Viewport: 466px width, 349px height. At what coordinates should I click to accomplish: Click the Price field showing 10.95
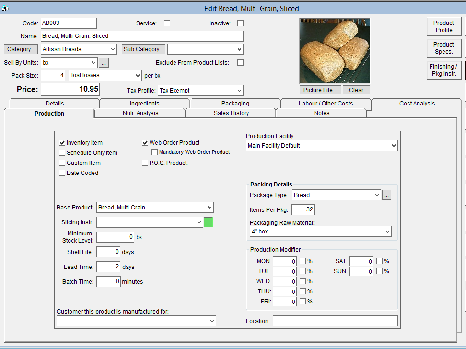tap(70, 89)
